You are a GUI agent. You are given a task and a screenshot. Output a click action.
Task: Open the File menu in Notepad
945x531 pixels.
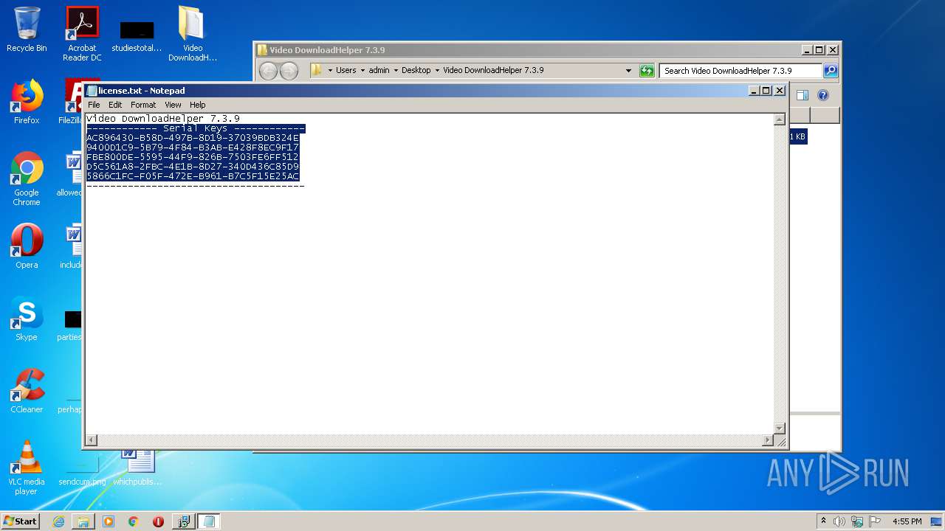click(x=94, y=105)
